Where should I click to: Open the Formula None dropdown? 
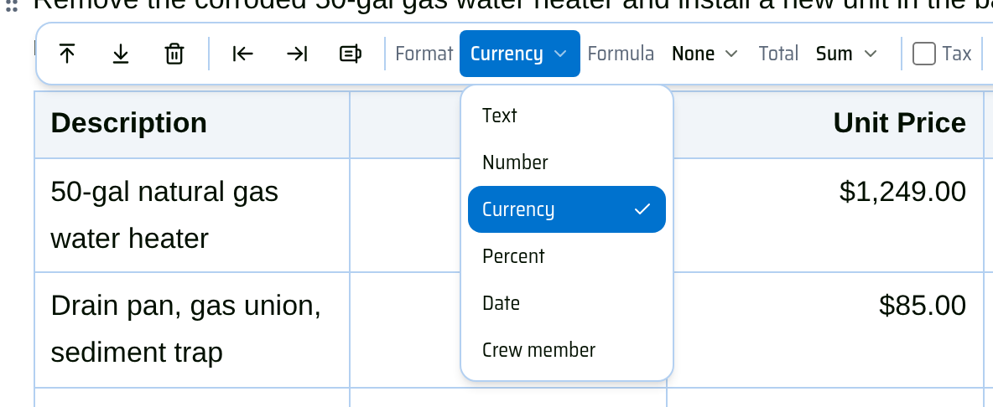[x=704, y=54]
